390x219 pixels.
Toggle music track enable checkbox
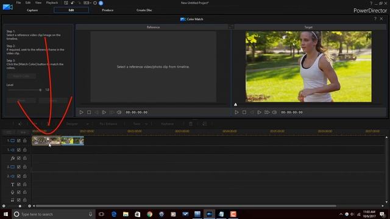pyautogui.click(x=19, y=200)
